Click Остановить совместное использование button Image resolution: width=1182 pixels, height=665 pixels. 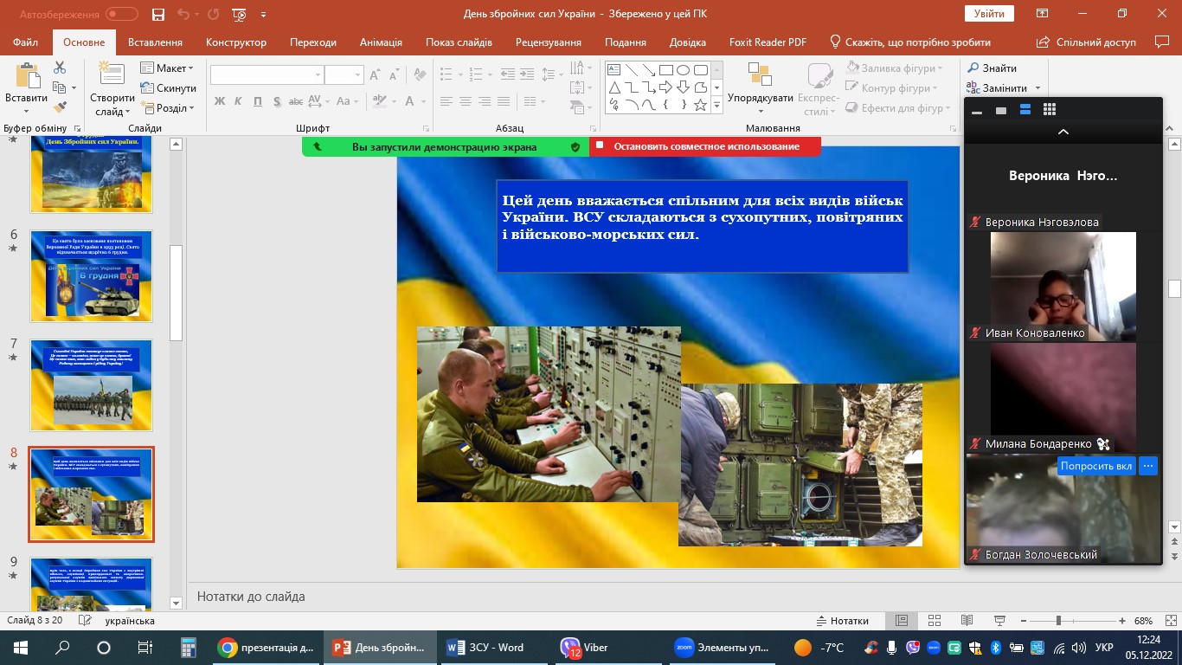point(705,146)
